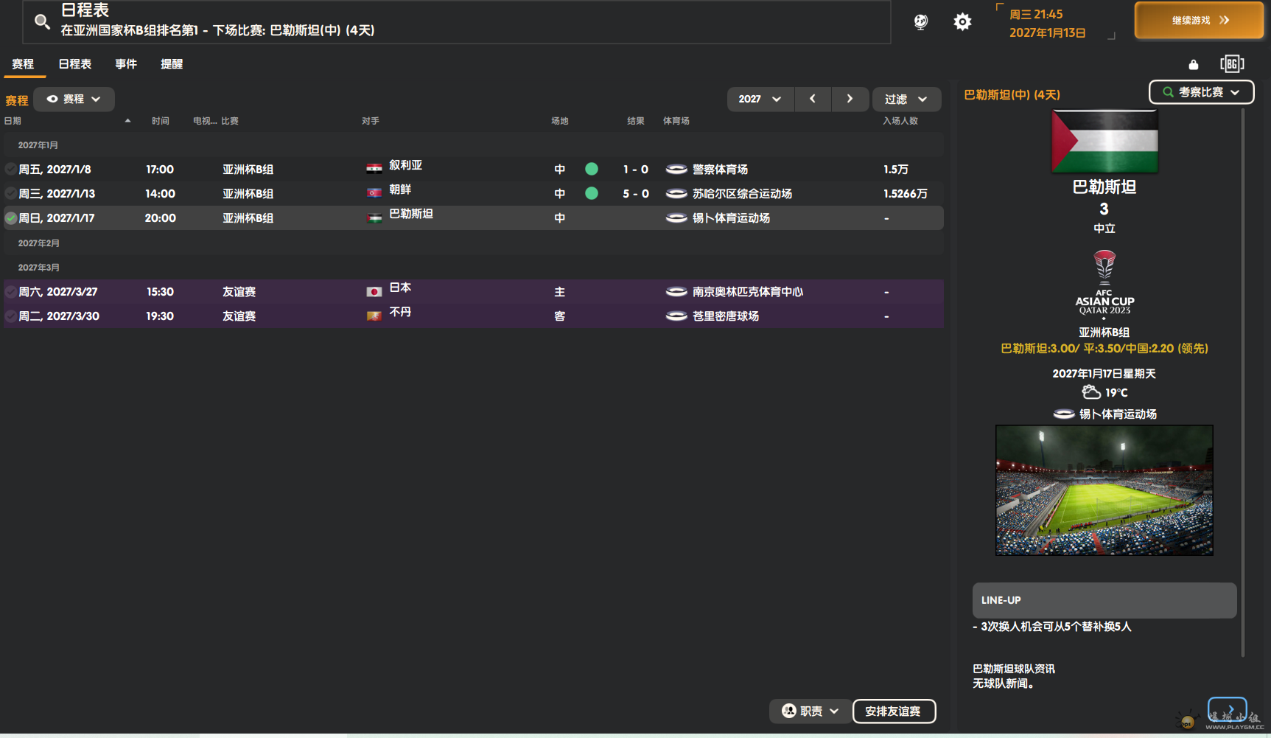Click Syria flag icon in fixtures
Screen dimensions: 1271x738
(x=374, y=168)
